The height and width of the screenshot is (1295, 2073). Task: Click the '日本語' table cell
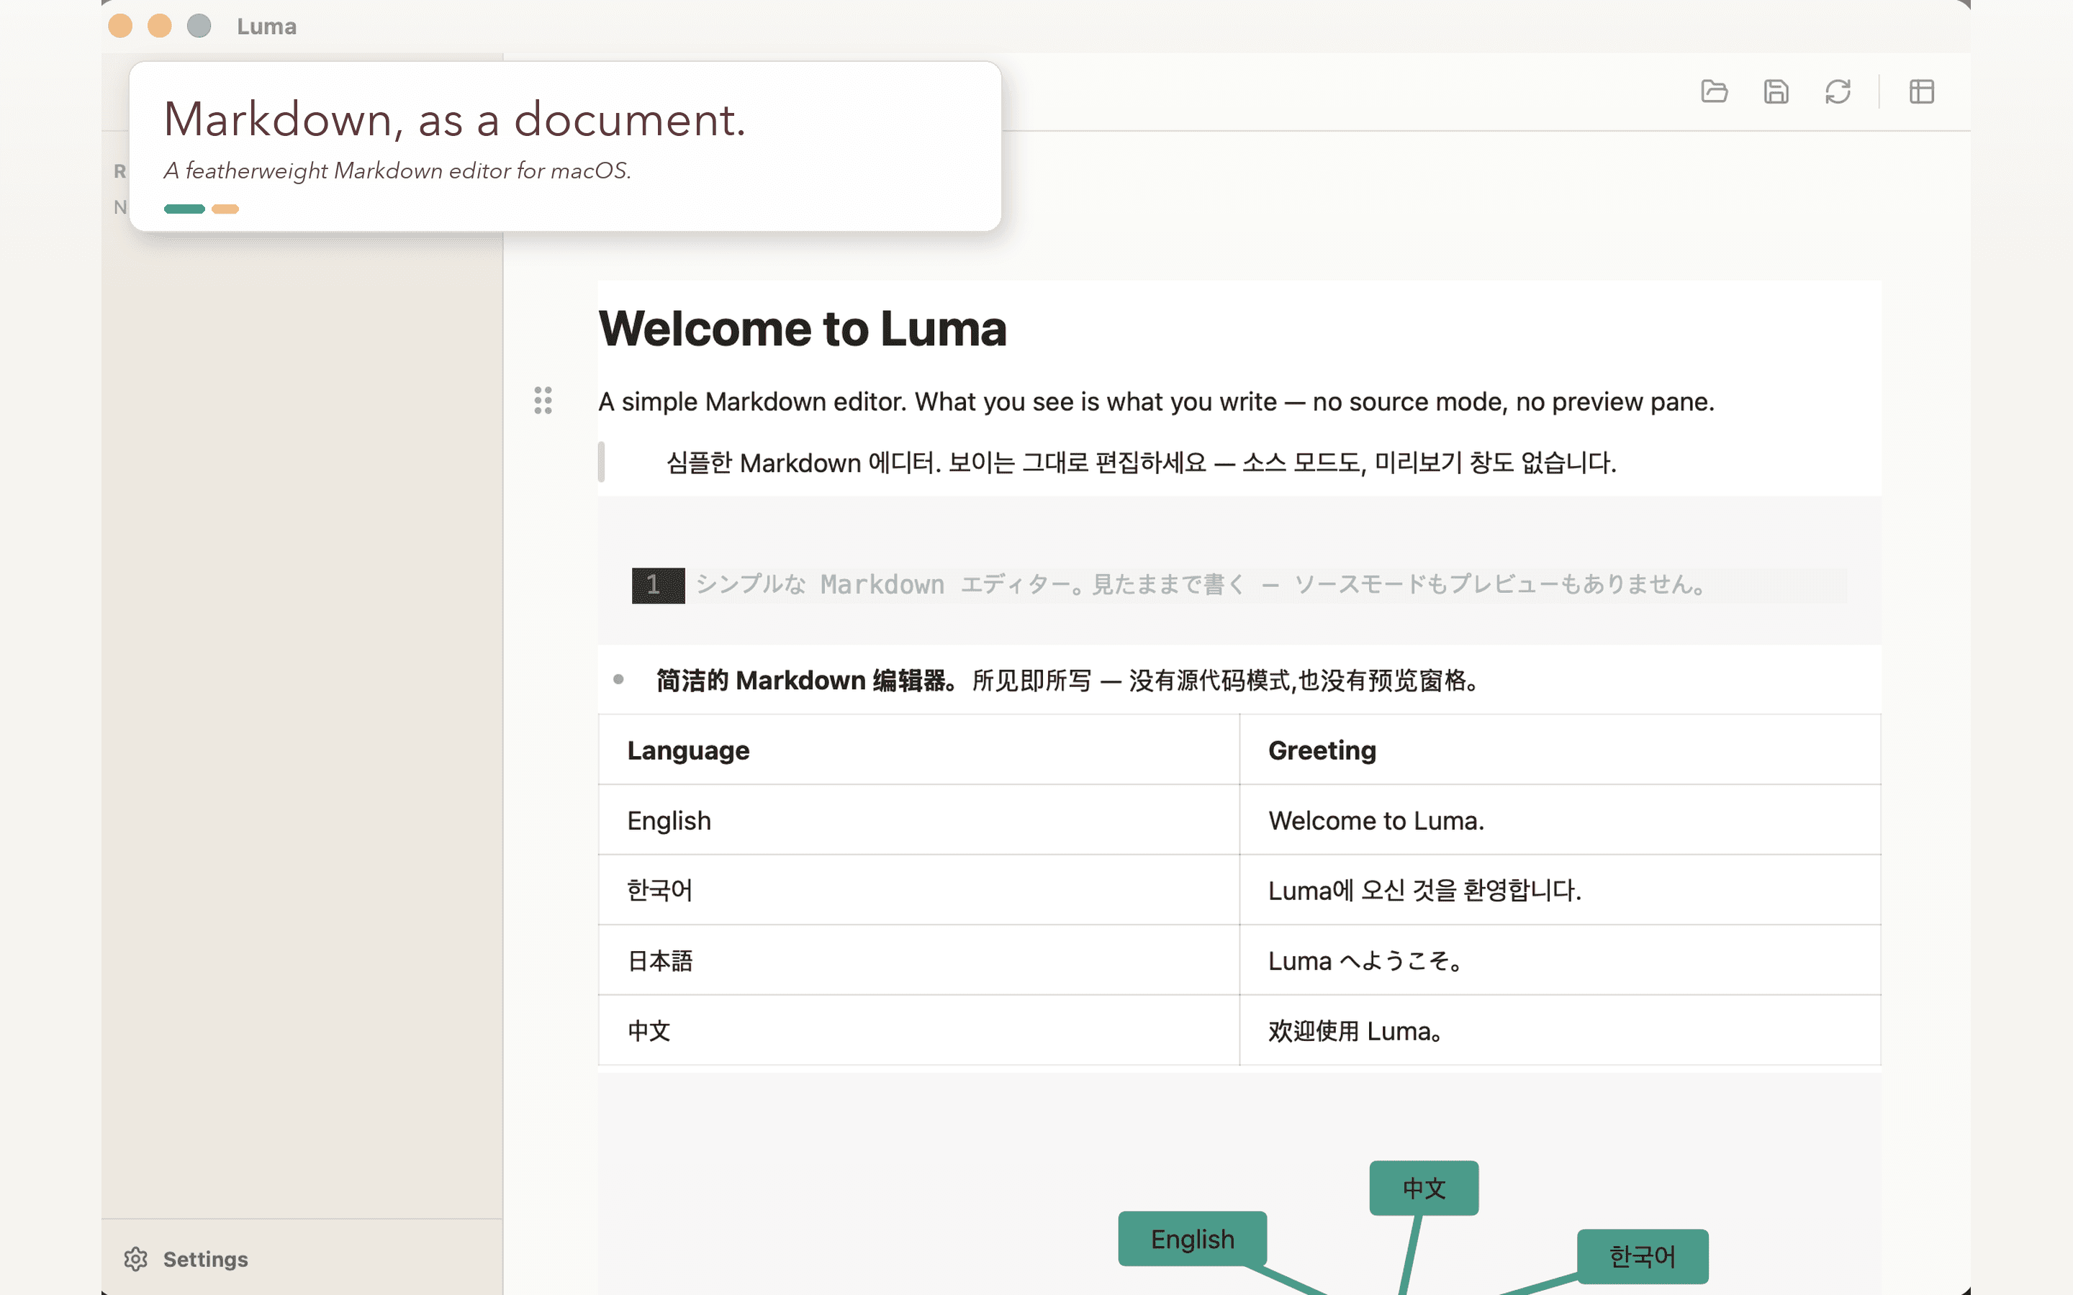tap(918, 960)
